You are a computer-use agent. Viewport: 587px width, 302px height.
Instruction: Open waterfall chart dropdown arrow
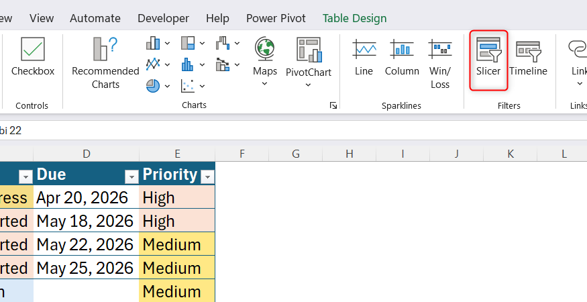point(237,44)
